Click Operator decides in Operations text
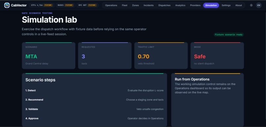Screen dimensions: 266x127 click(x=146, y=118)
